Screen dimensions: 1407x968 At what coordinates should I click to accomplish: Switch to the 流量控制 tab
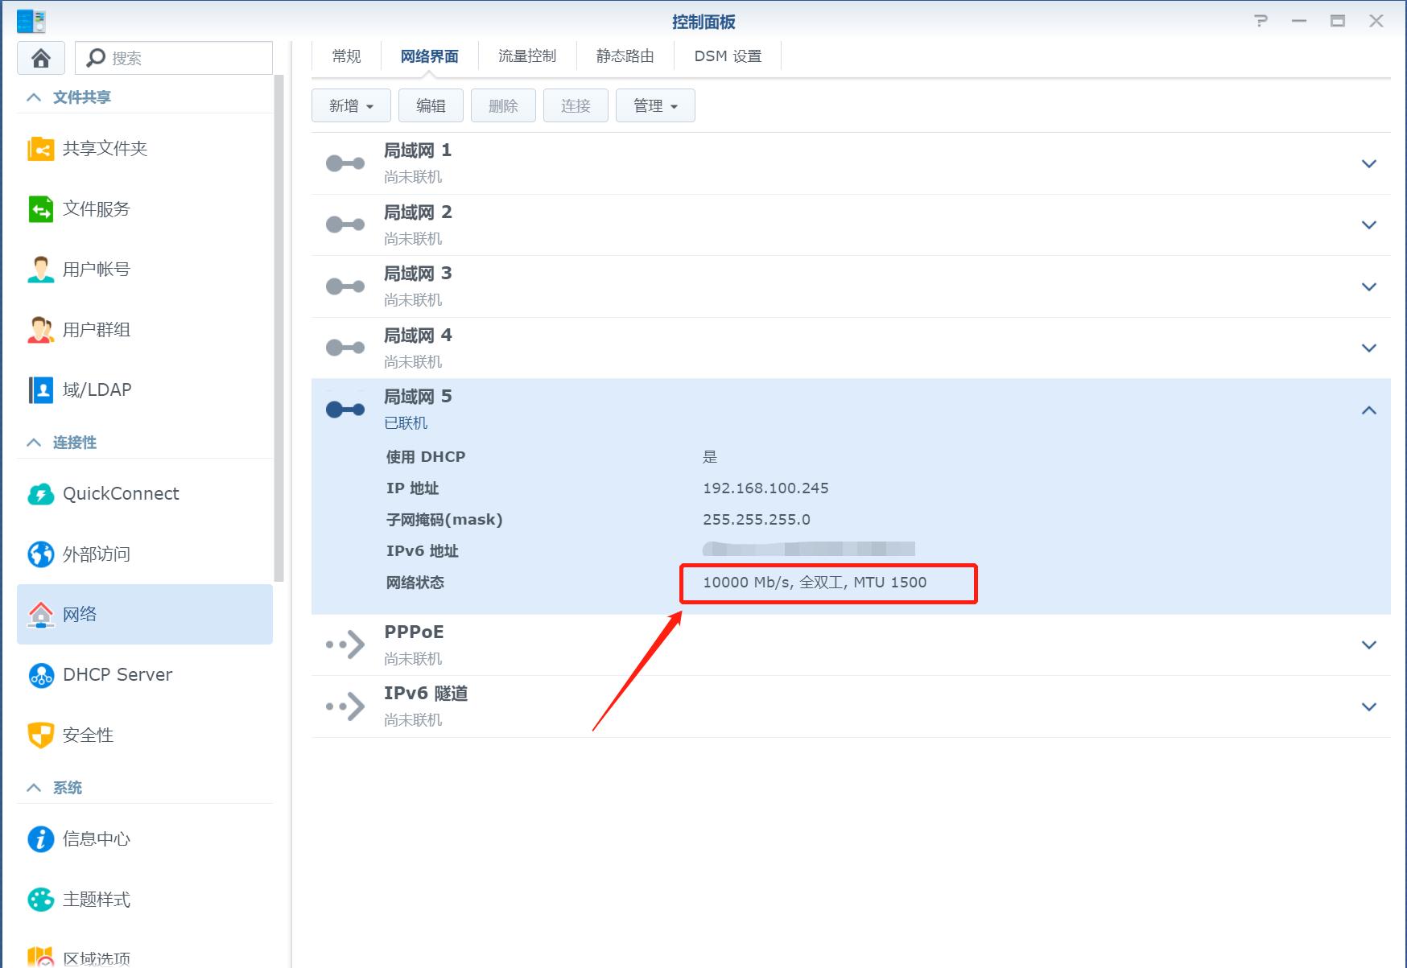coord(527,56)
